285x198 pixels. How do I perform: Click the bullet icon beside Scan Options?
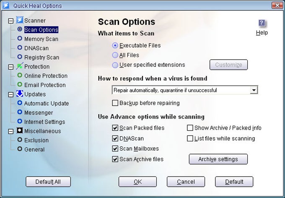(20, 29)
